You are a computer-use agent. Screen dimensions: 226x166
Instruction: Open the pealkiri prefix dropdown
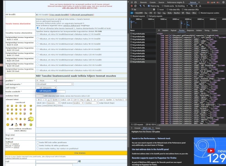(46, 81)
